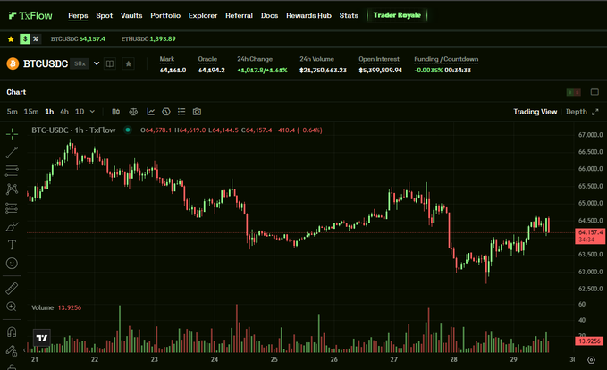Open the Fibonacci retracement tool

(12, 171)
